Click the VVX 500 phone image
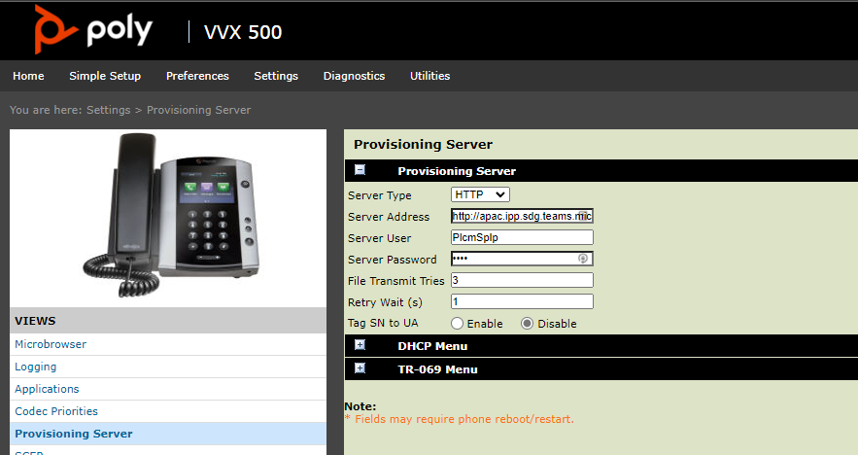This screenshot has height=455, width=858. click(171, 214)
